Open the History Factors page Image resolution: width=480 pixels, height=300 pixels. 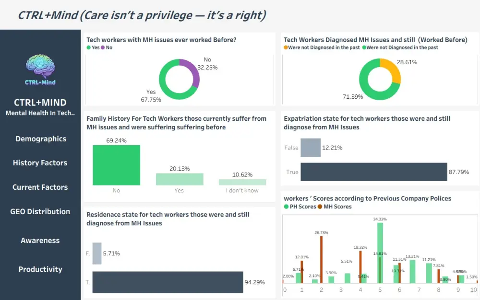point(40,163)
